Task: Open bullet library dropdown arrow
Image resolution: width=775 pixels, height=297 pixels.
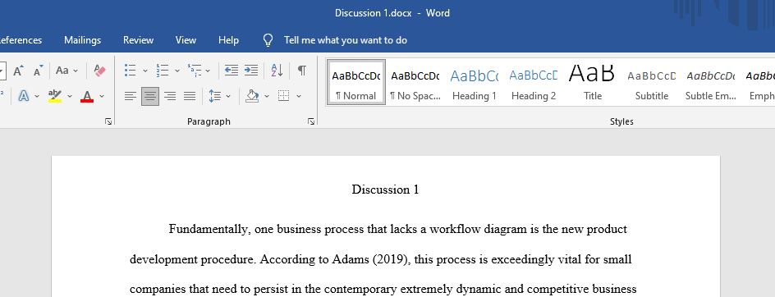Action: 144,71
